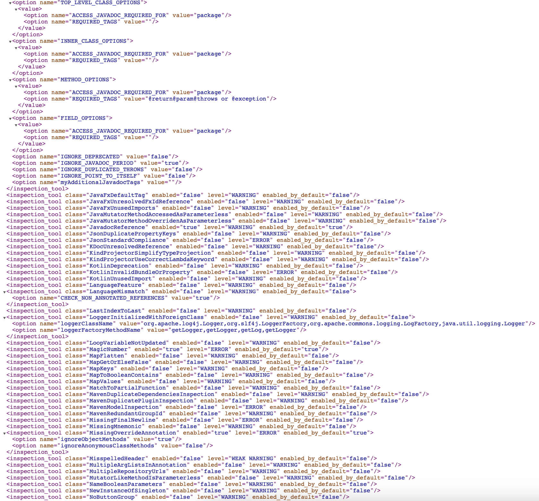Viewport: 539px width, 501px height.
Task: Click the KotlinDeprecation inspection line
Action: tap(185, 266)
